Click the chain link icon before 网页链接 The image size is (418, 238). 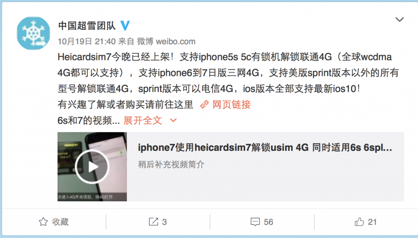click(205, 105)
